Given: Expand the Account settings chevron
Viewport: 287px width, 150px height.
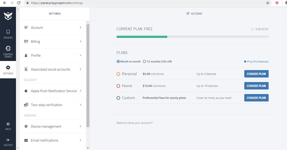Looking at the screenshot, I should click(81, 27).
